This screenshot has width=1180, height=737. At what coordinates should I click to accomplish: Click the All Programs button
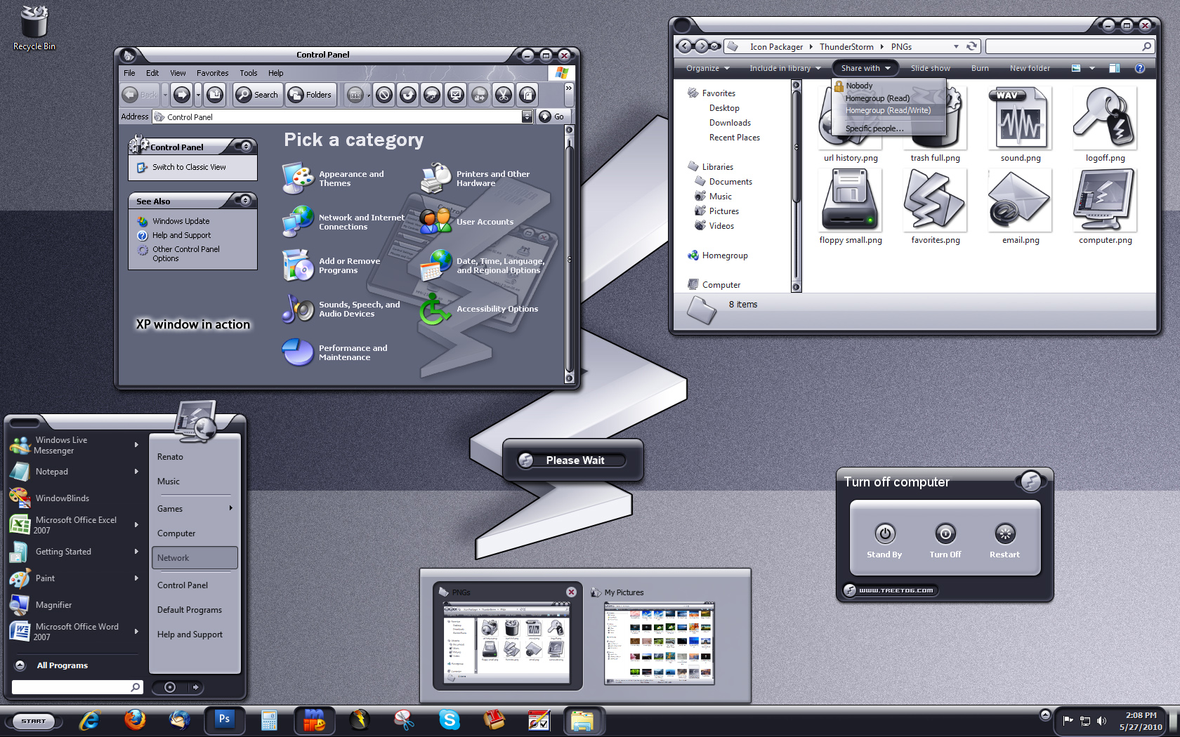(x=62, y=665)
